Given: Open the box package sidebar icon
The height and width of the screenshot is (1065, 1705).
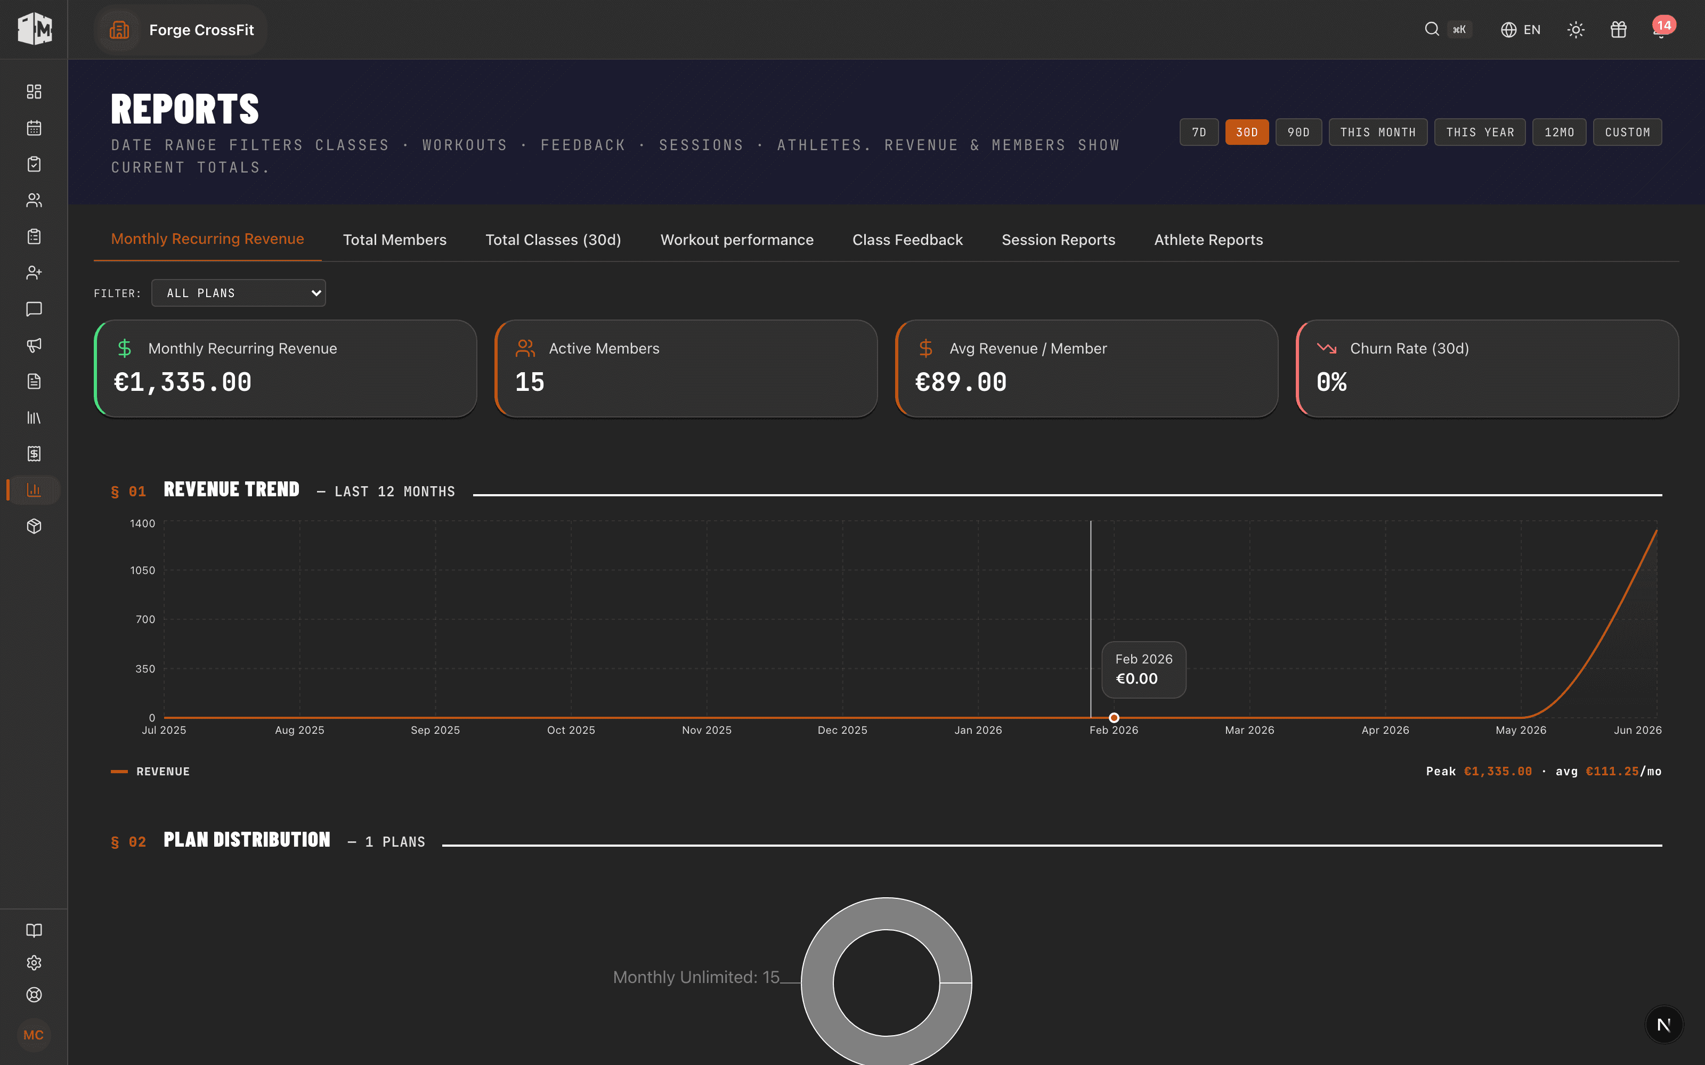Looking at the screenshot, I should 34,526.
